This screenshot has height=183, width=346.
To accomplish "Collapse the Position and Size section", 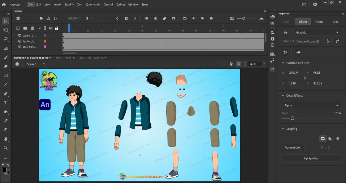I will pyautogui.click(x=283, y=63).
